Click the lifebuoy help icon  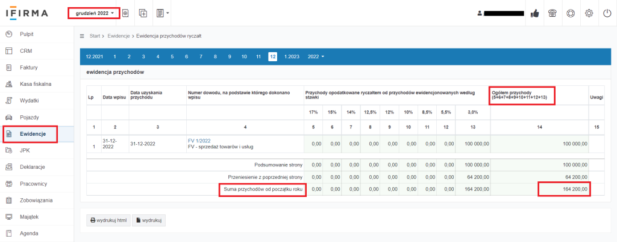tap(570, 13)
